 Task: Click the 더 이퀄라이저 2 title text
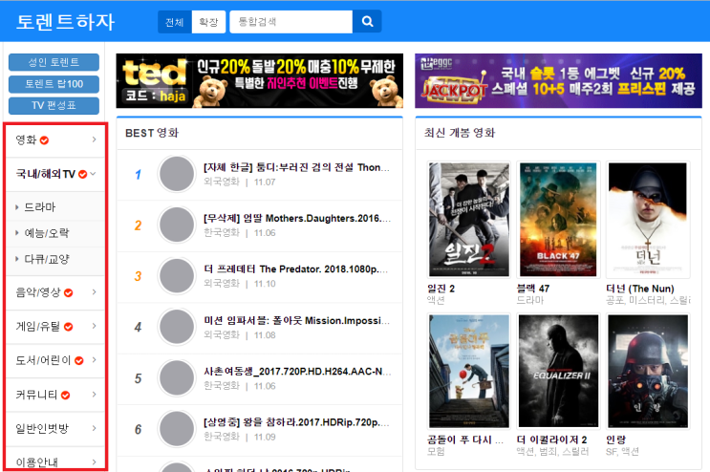551,440
